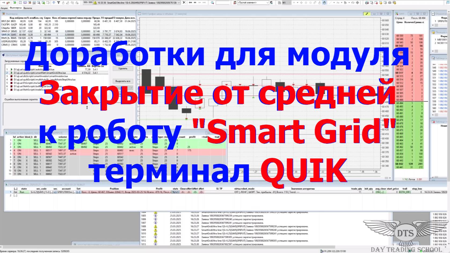Click inside the search input field next to the magnifier

(x=223, y=3)
